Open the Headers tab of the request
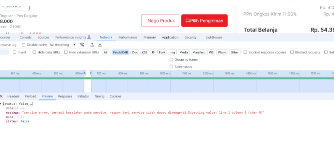334x154 pixels. click(13, 96)
